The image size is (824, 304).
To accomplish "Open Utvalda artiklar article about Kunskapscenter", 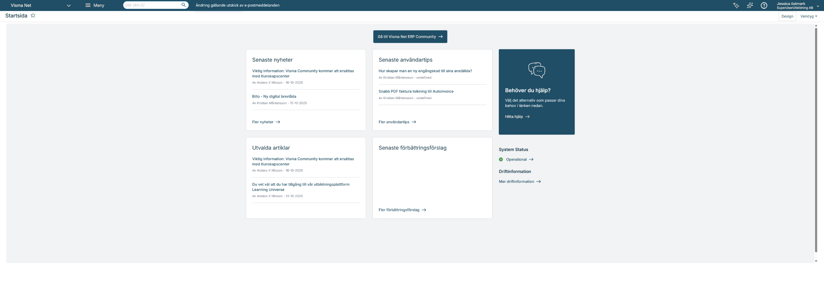I will (303, 161).
